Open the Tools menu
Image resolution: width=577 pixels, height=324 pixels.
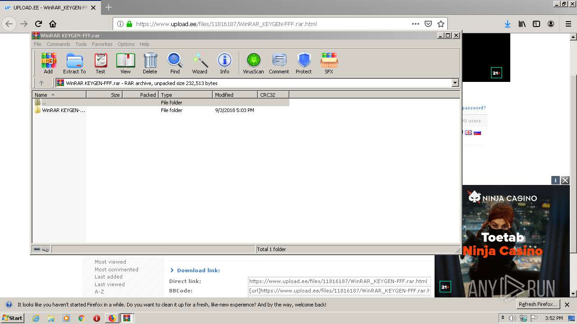[81, 44]
